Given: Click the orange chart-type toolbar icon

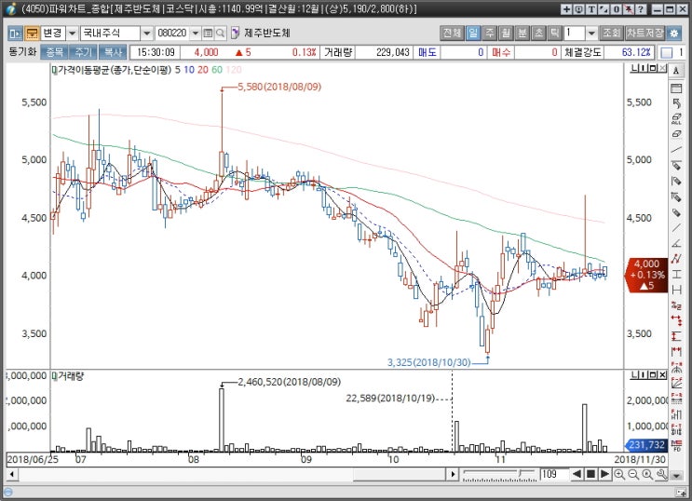Looking at the screenshot, I should (32, 34).
